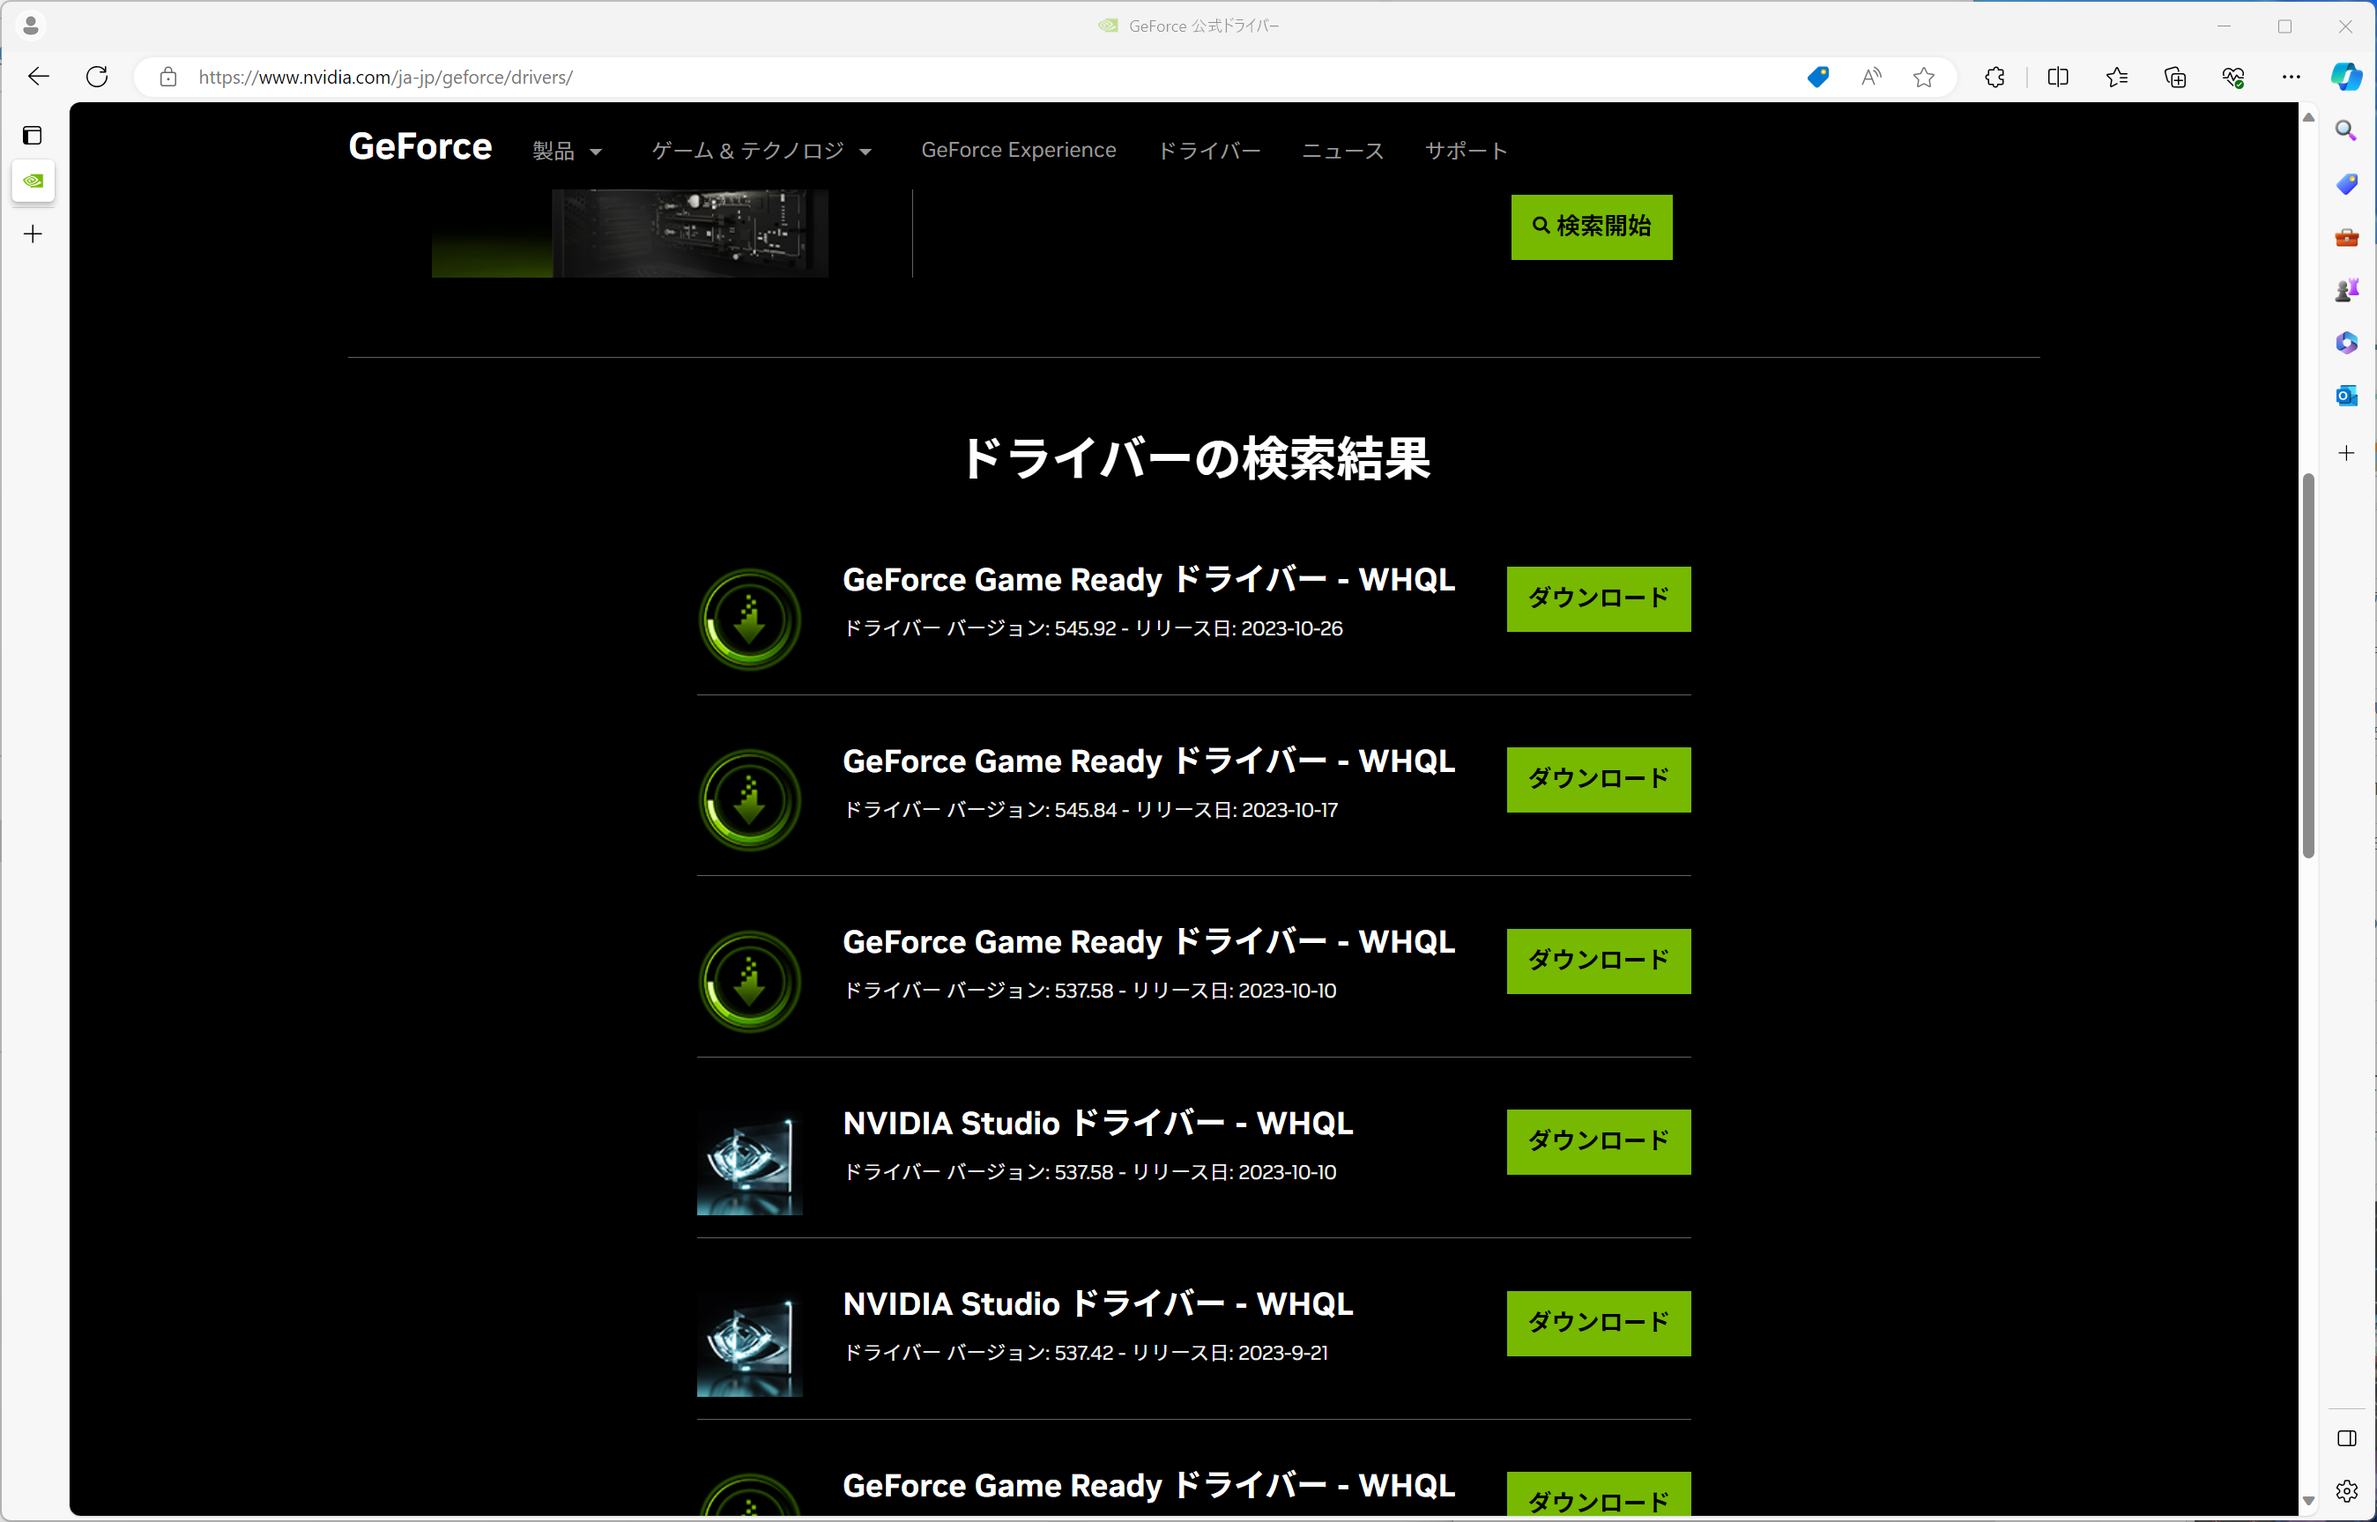Image resolution: width=2377 pixels, height=1522 pixels.
Task: Download Game Ready driver 537.58
Action: (1598, 961)
